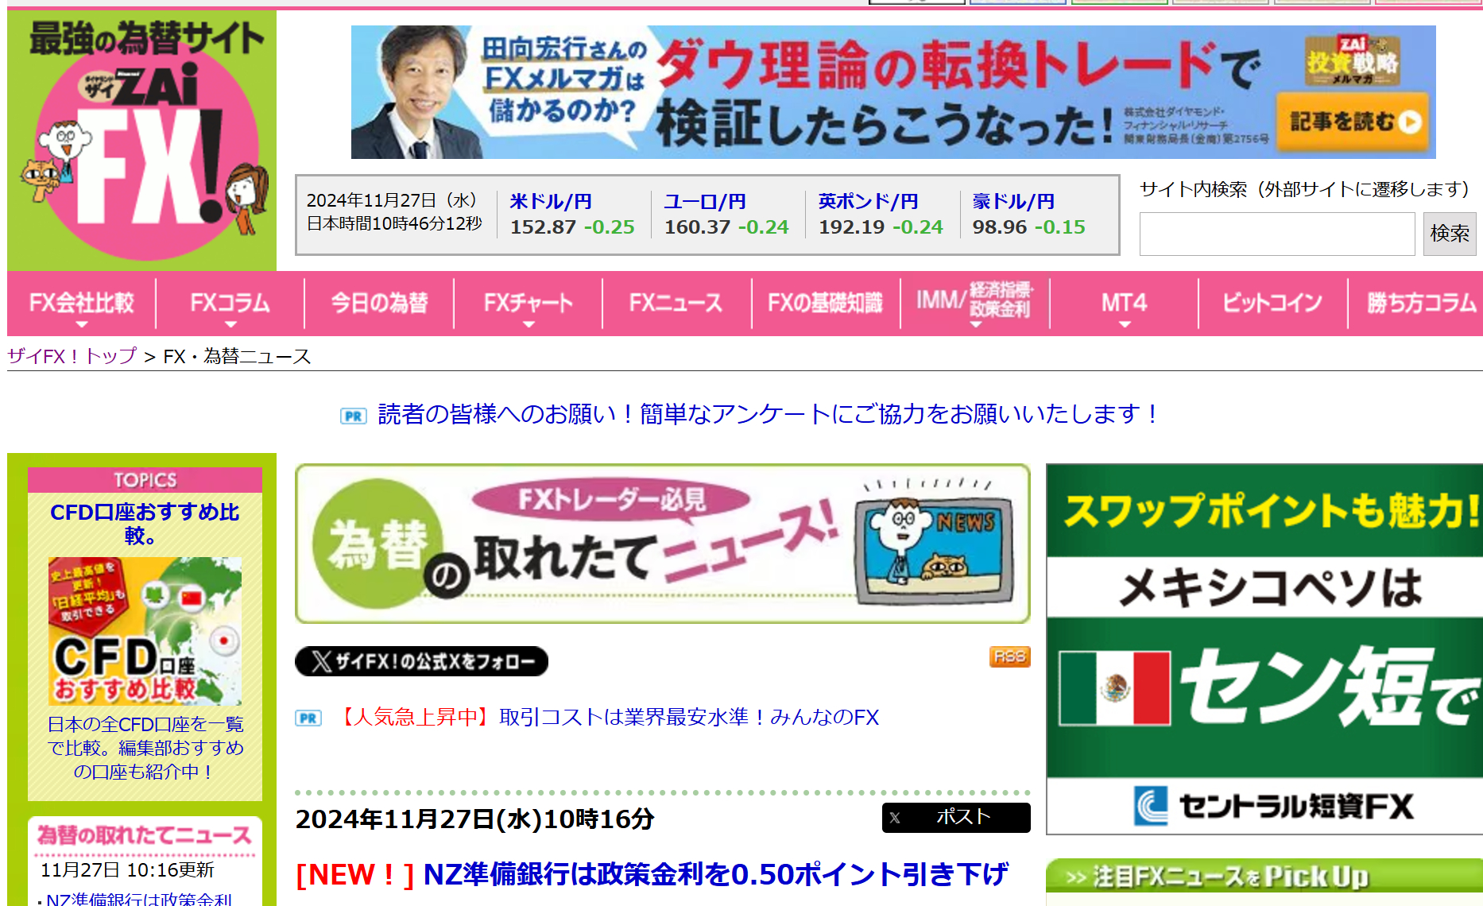Screen dimensions: 1483x906
Task: Focus the site search input field
Action: tap(1277, 234)
